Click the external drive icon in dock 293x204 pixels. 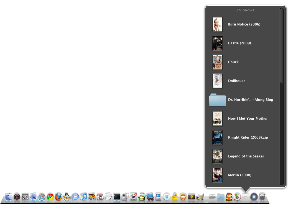pyautogui.click(x=212, y=197)
